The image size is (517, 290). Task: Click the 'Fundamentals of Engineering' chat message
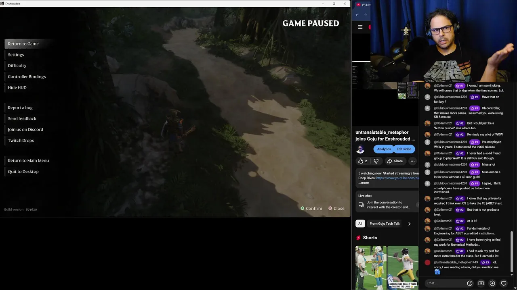(464, 231)
